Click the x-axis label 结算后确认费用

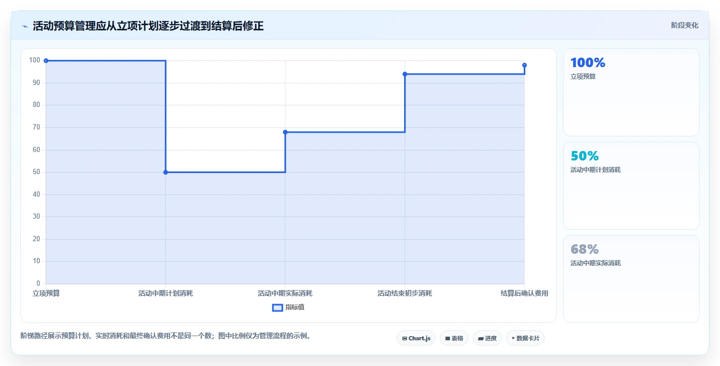524,293
